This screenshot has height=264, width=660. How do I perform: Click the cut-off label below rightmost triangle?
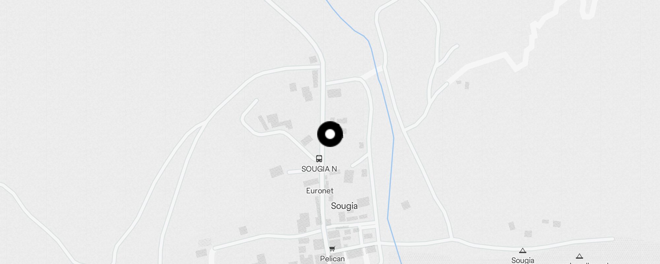(x=589, y=263)
